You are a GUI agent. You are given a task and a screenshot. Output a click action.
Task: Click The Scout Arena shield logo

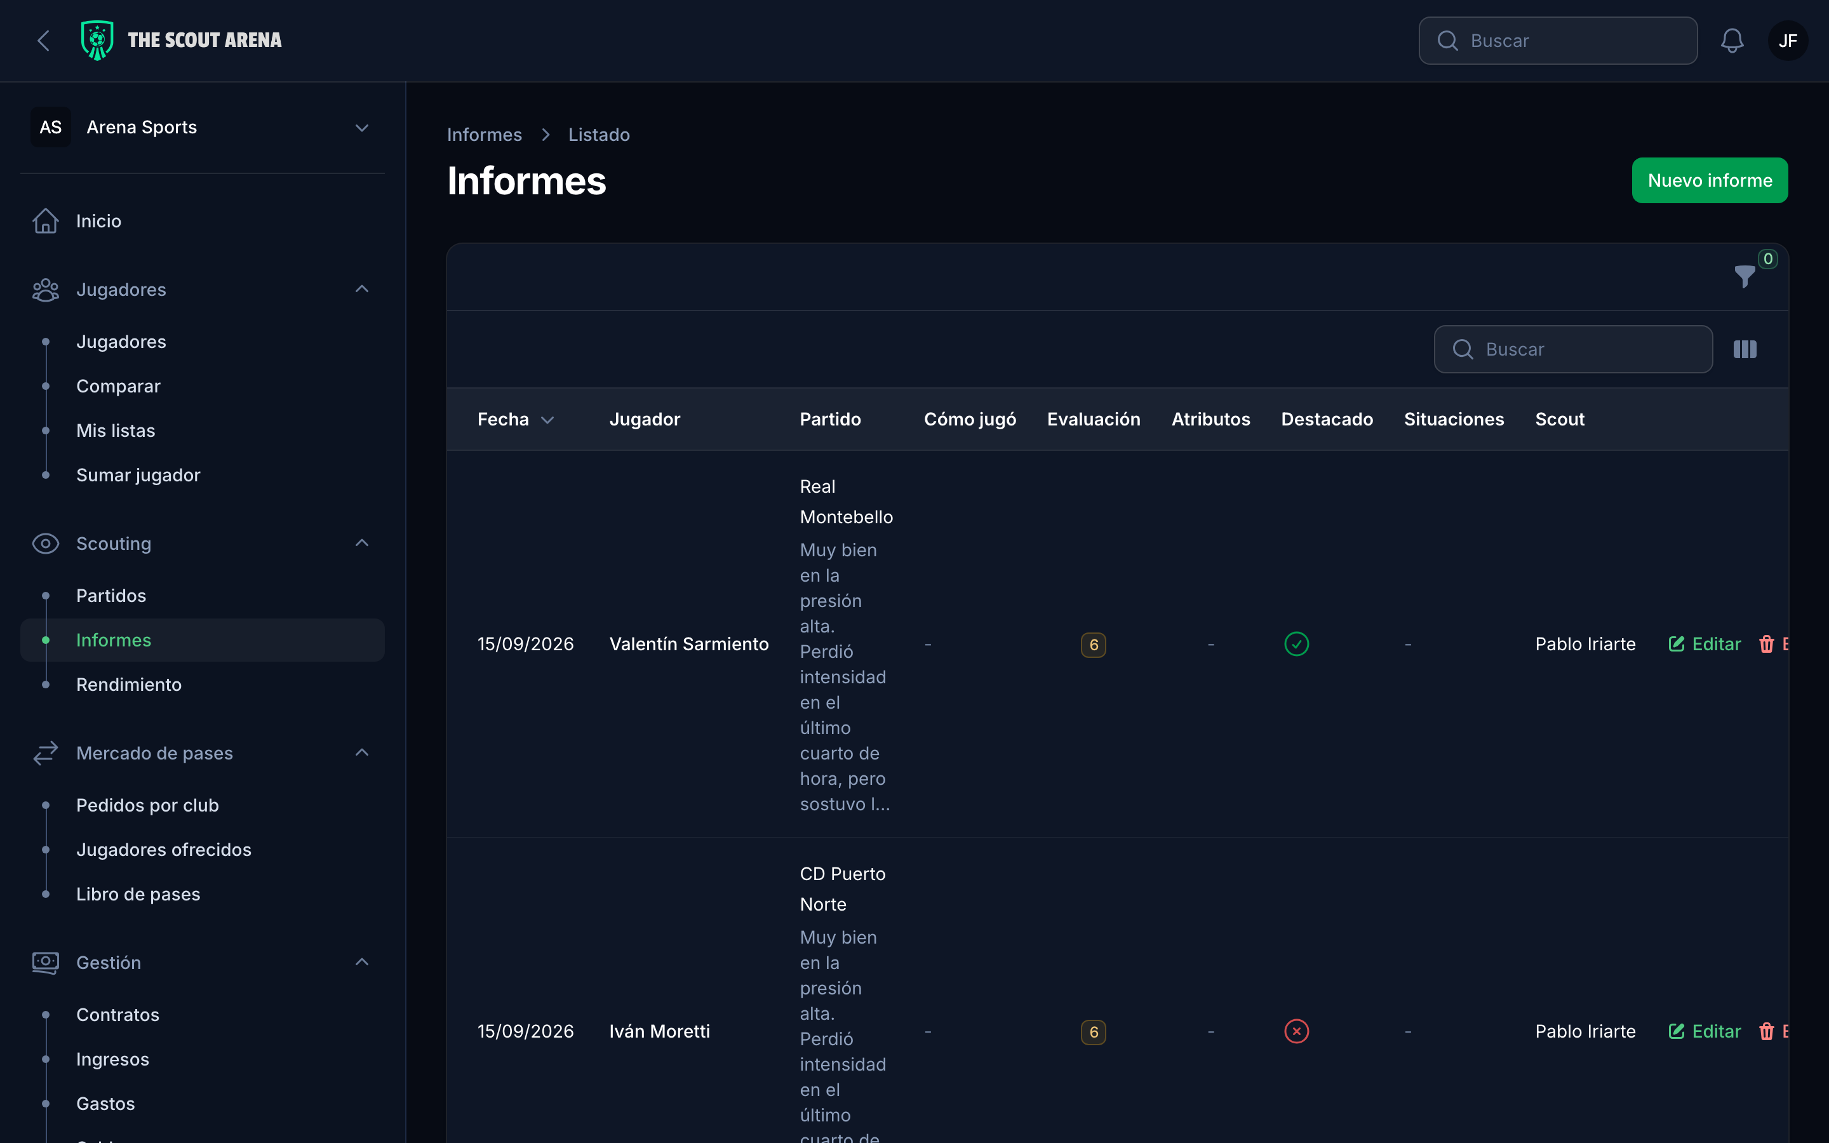click(97, 41)
